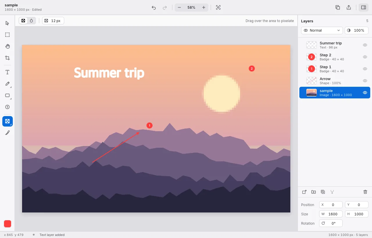The width and height of the screenshot is (372, 238).
Task: Select the numbered Badge step tool
Action: pyautogui.click(x=8, y=107)
